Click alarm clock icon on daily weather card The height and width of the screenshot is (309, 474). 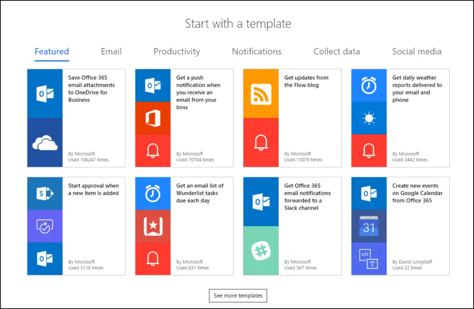[x=369, y=86]
